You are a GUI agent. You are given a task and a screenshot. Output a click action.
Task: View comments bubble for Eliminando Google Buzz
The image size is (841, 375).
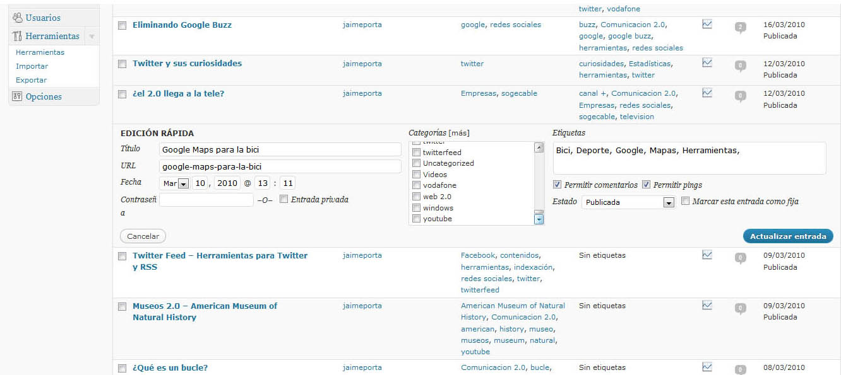(741, 27)
